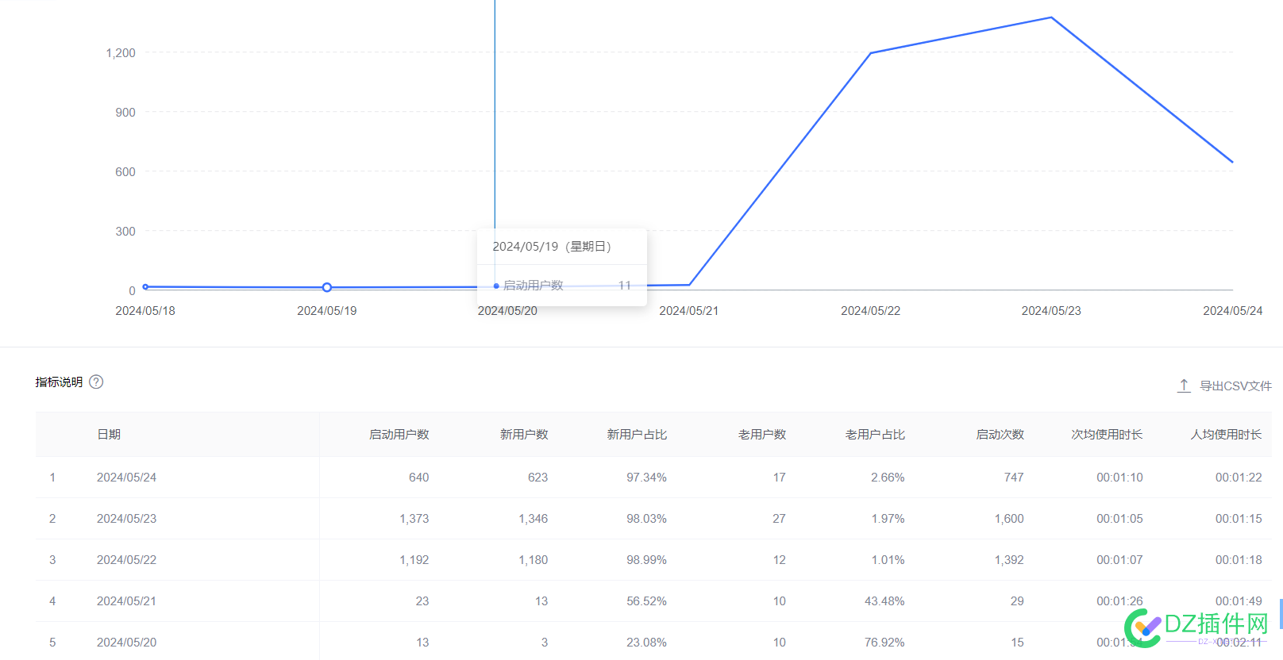This screenshot has width=1283, height=660.
Task: Click the 新用户数 column header
Action: coord(524,434)
